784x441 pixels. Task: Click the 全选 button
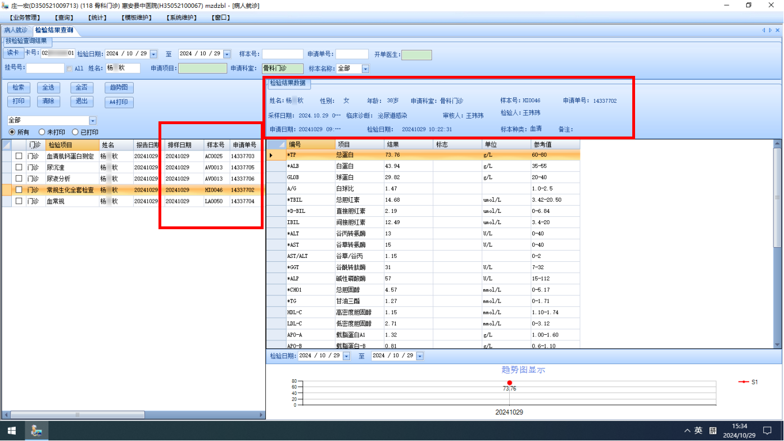(48, 88)
